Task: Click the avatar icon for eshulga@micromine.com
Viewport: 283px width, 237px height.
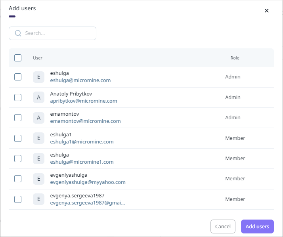Action: coord(38,77)
